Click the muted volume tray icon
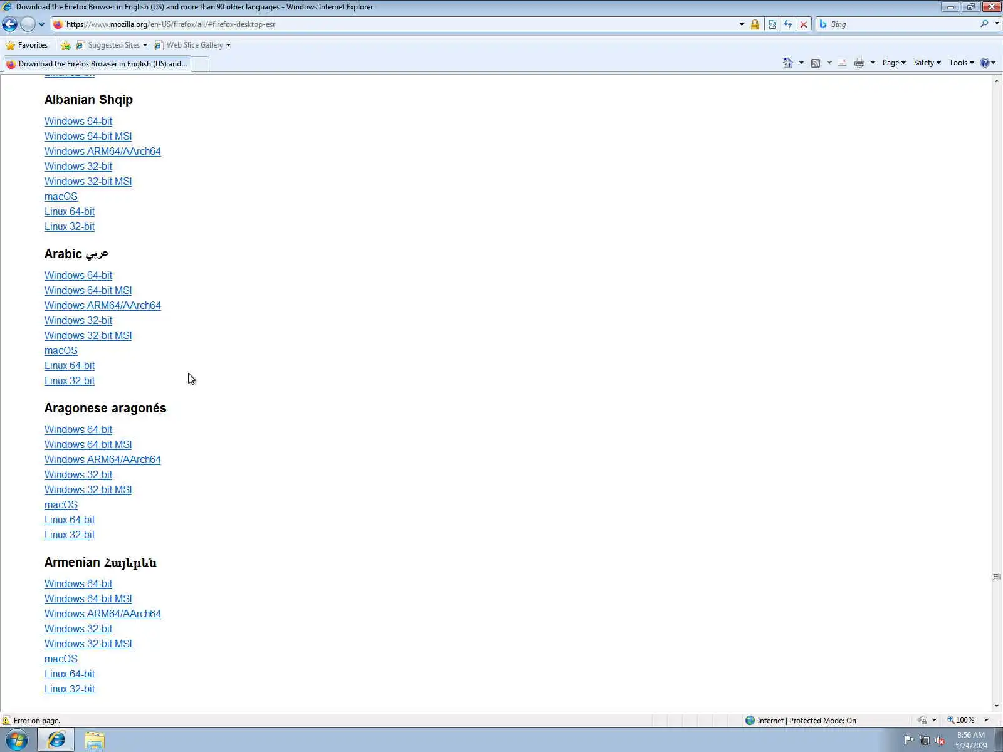 pos(940,740)
